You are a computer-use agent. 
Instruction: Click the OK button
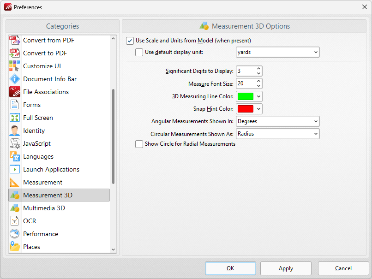coord(230,268)
